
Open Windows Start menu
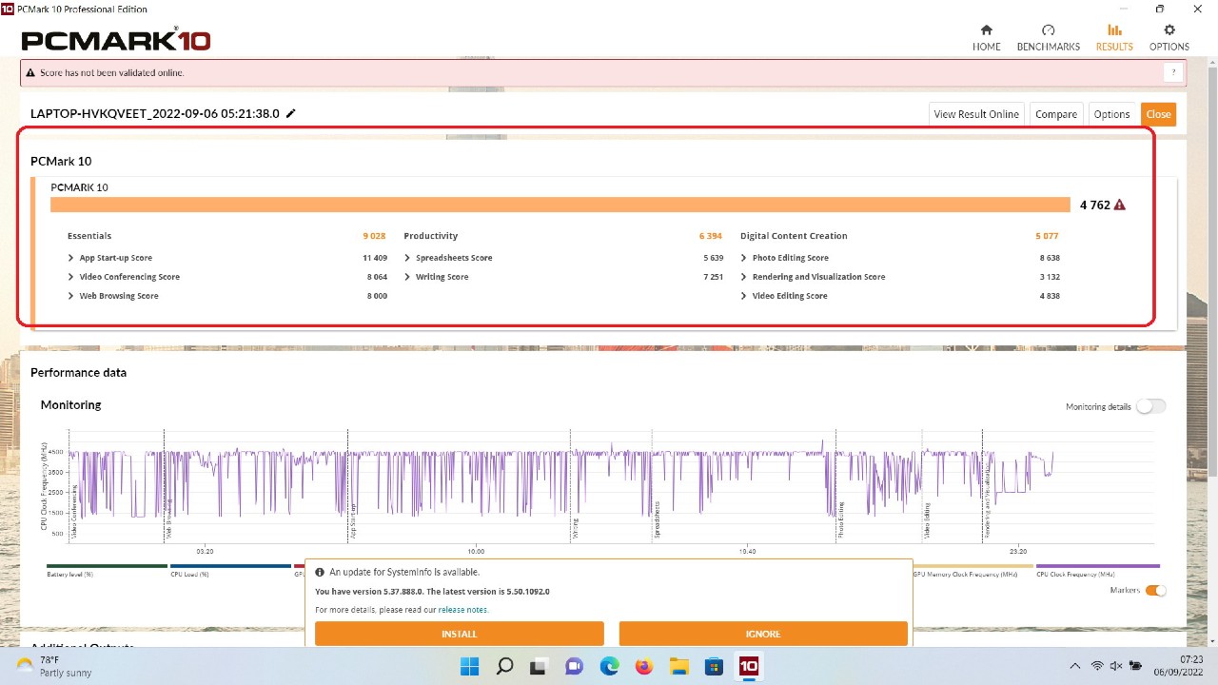click(470, 666)
